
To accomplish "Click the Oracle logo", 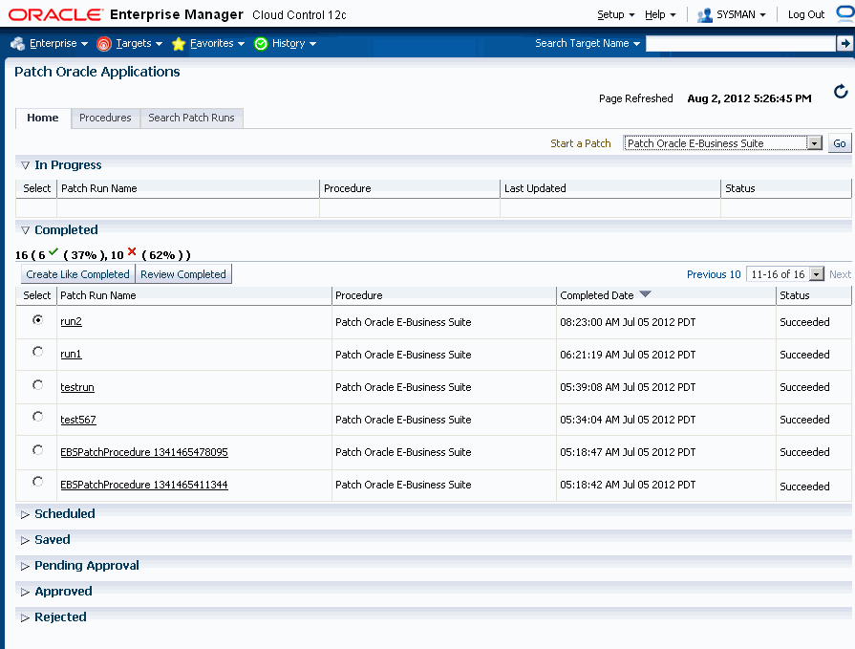I will (x=55, y=14).
